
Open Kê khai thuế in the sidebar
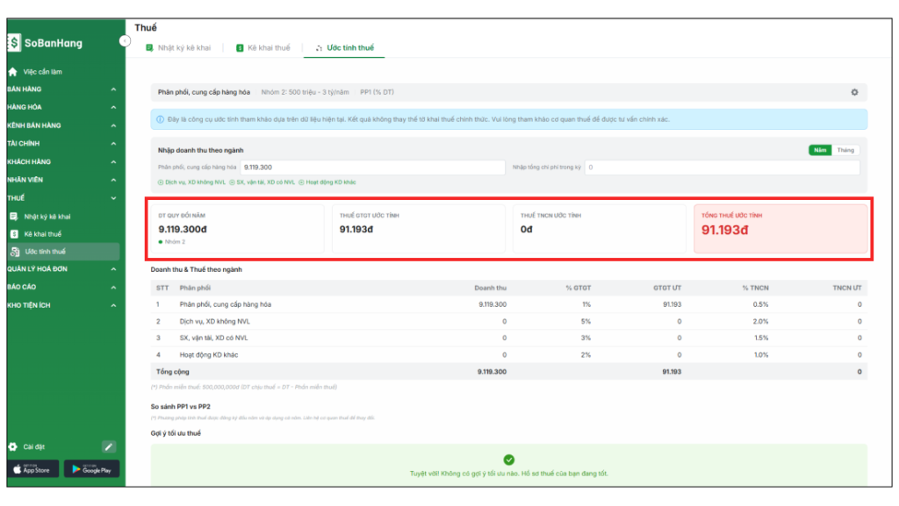coord(42,234)
